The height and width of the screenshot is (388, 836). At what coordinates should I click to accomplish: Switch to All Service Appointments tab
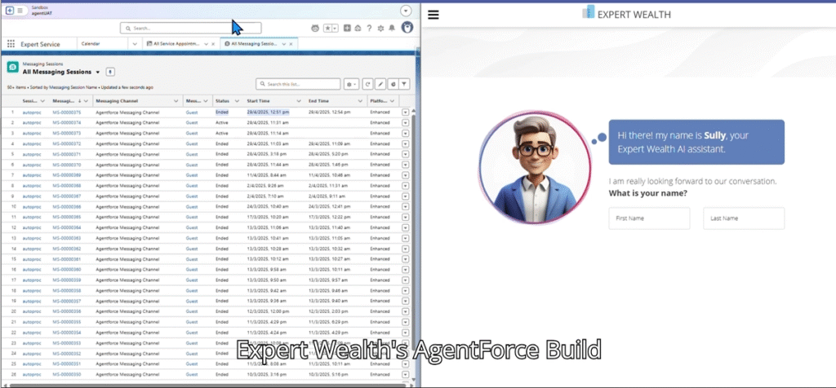tap(175, 44)
